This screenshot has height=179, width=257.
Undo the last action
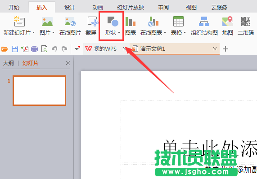coord(54,49)
